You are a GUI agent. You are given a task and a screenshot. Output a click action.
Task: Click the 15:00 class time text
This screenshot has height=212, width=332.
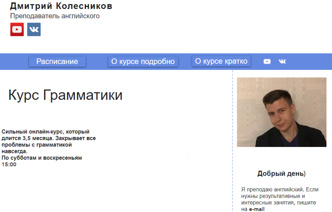tap(9, 165)
